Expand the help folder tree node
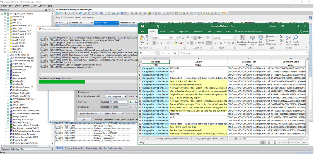314x154 pixels. click(5, 28)
